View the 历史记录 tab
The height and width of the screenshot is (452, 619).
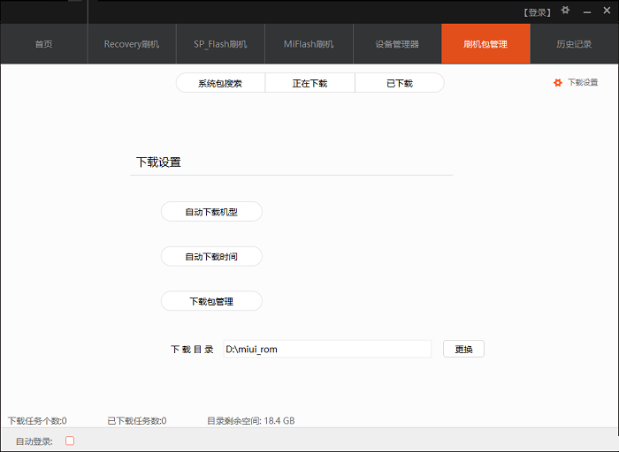point(574,44)
